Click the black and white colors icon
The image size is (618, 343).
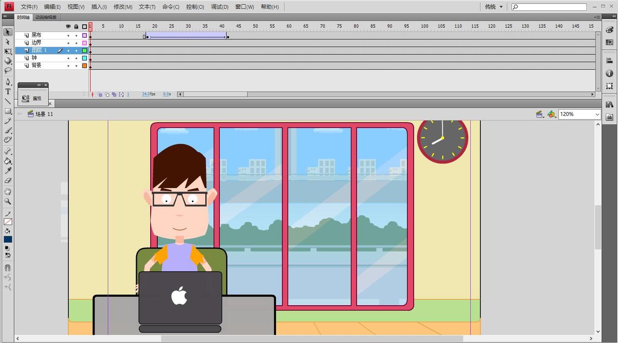(7, 248)
